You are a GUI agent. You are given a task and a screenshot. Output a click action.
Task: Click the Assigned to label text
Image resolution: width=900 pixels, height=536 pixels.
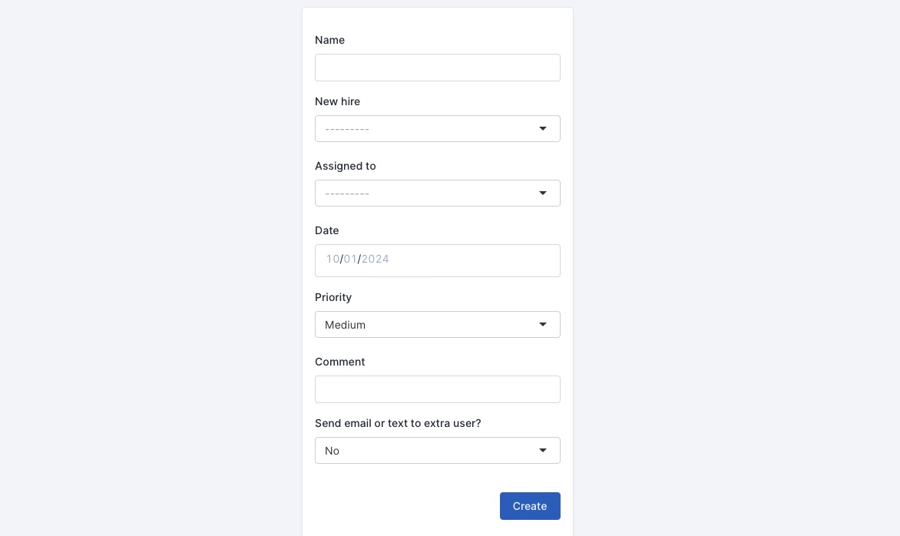click(x=345, y=166)
